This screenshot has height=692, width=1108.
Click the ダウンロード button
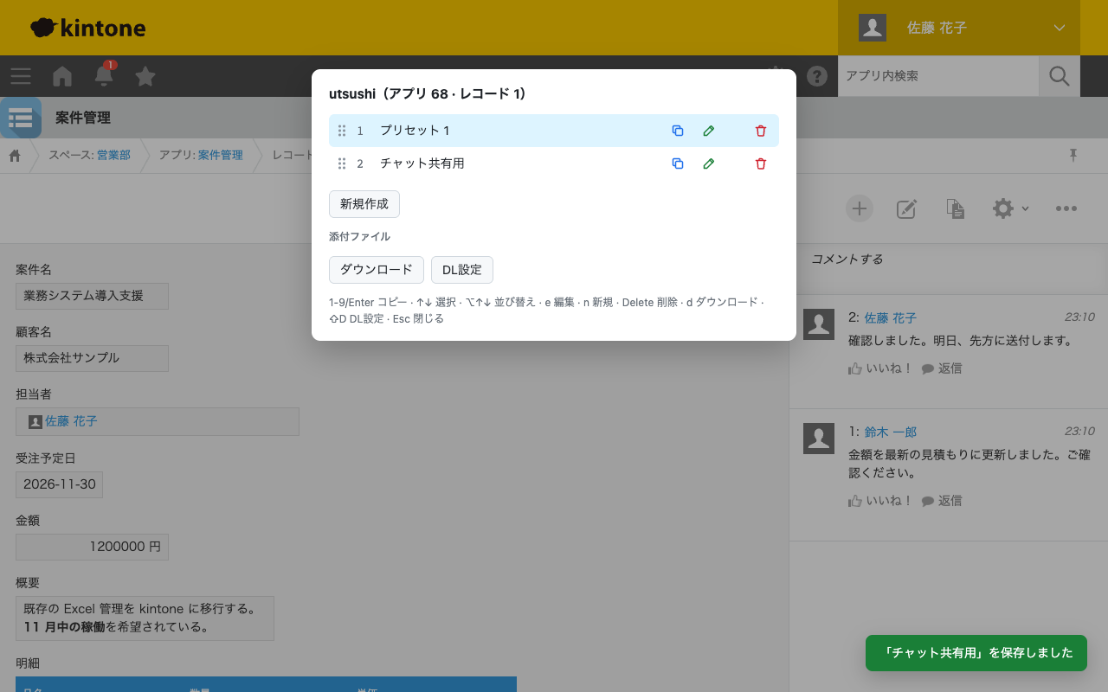click(377, 270)
